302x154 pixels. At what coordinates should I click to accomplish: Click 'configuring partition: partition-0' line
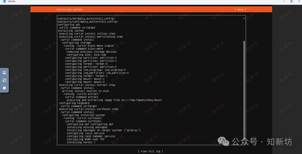click(x=91, y=58)
